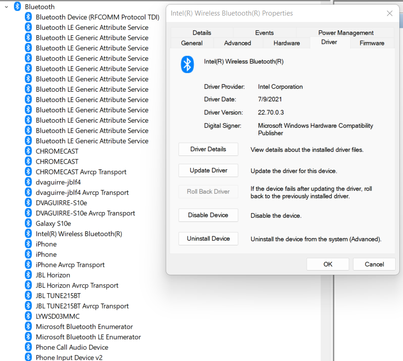Image resolution: width=403 pixels, height=361 pixels.
Task: Open the Advanced tab
Action: click(237, 43)
